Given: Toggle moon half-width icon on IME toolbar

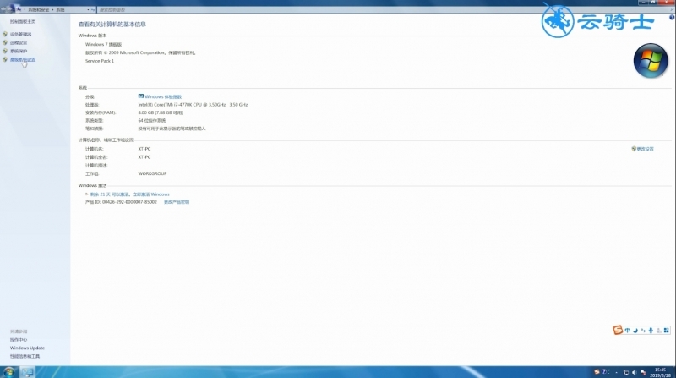Looking at the screenshot, I should pyautogui.click(x=635, y=330).
